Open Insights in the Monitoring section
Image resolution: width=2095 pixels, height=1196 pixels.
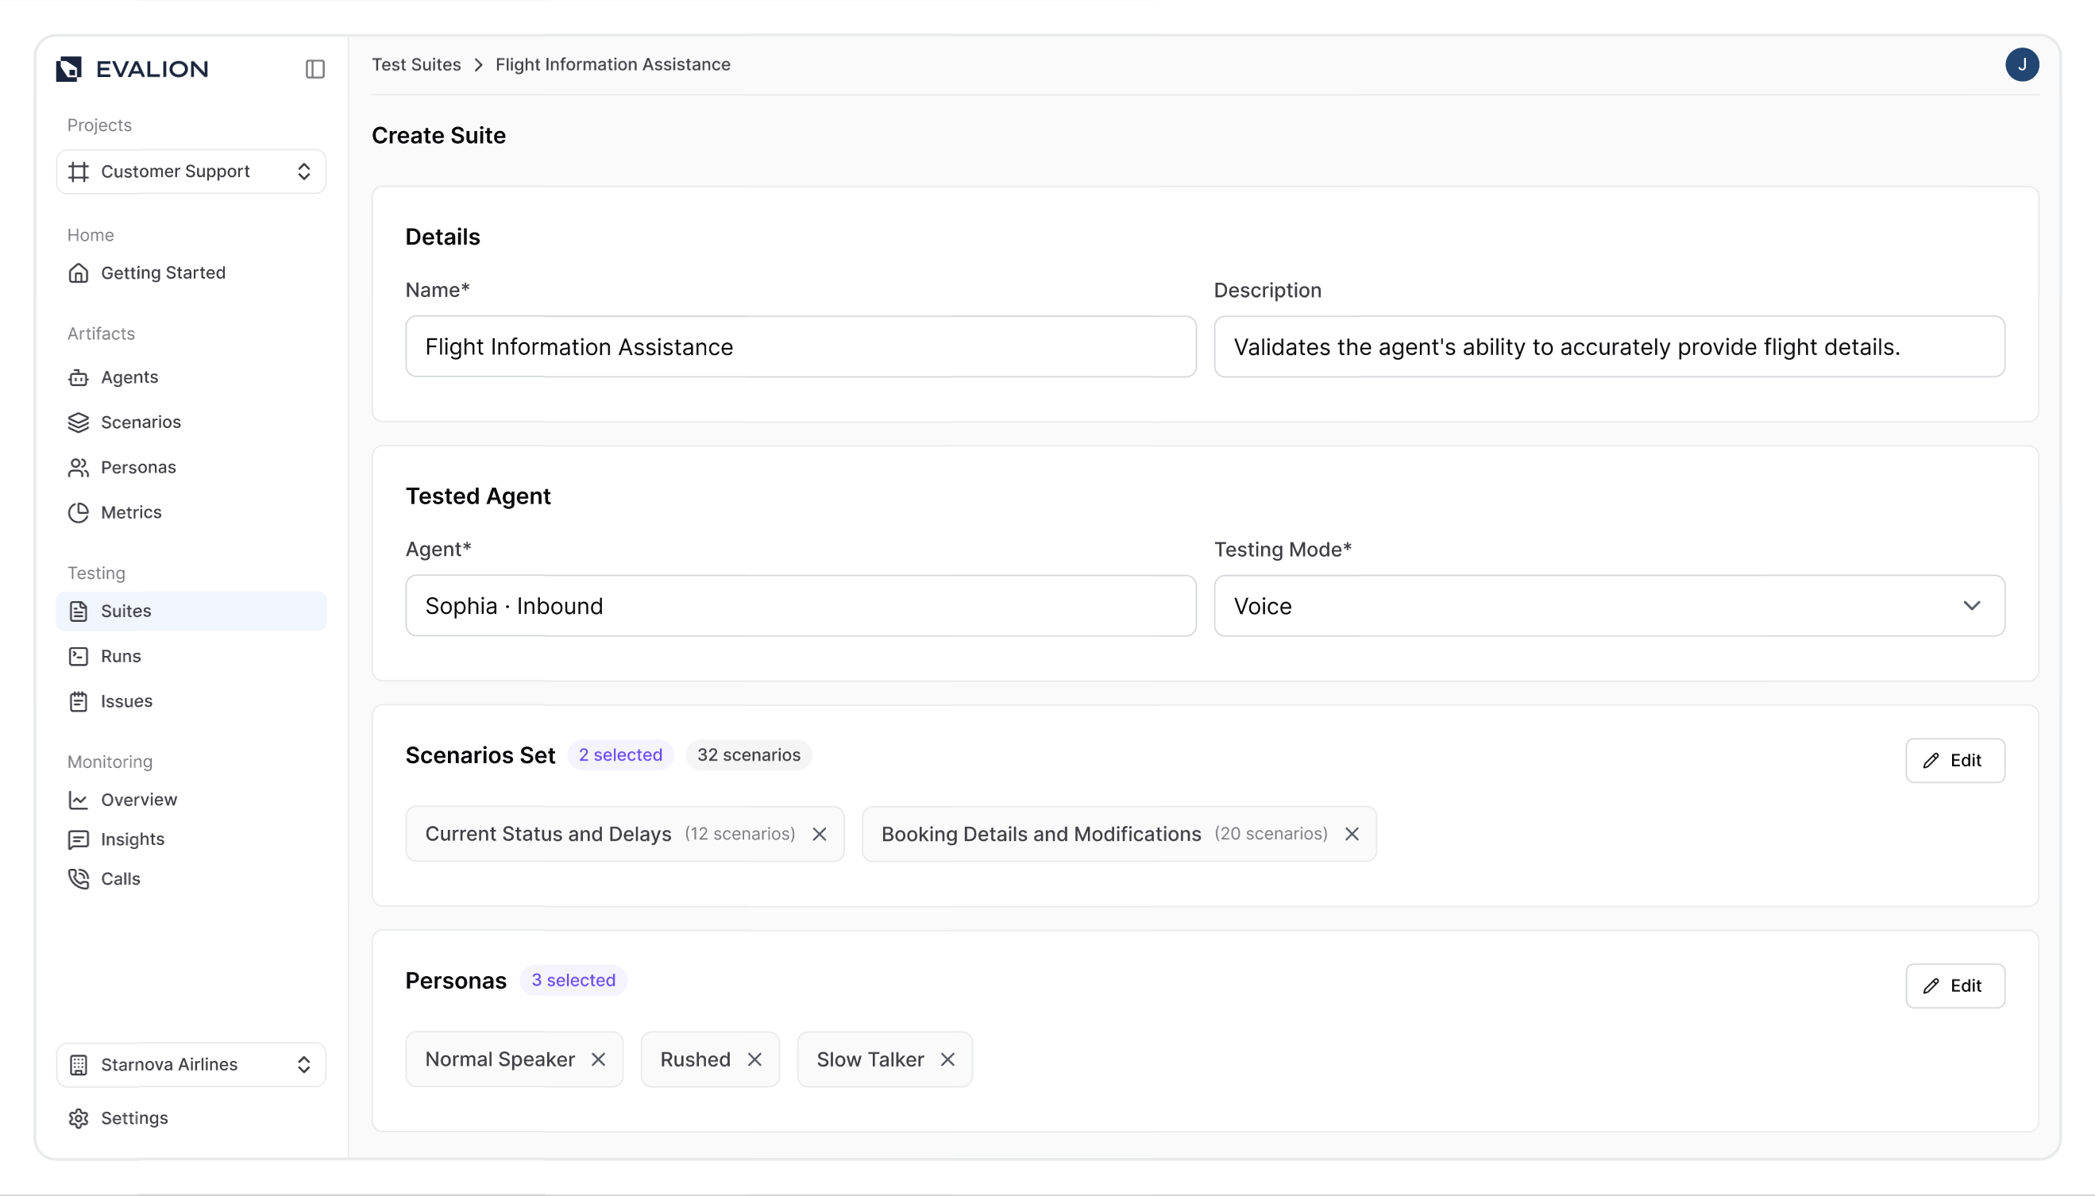click(x=133, y=839)
